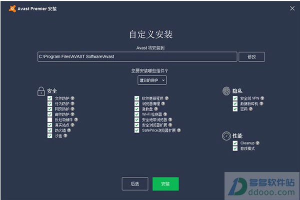
Task: Click the help icon next to 浏览器清理
Action: [x=163, y=103]
